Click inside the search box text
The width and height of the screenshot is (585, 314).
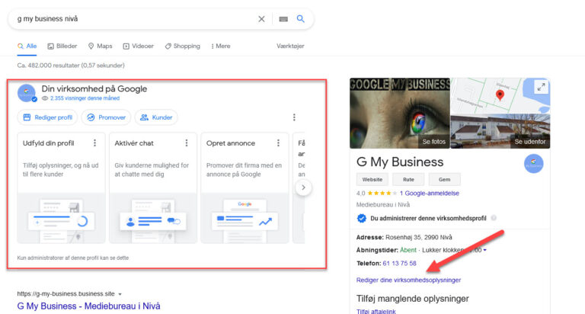tap(47, 18)
